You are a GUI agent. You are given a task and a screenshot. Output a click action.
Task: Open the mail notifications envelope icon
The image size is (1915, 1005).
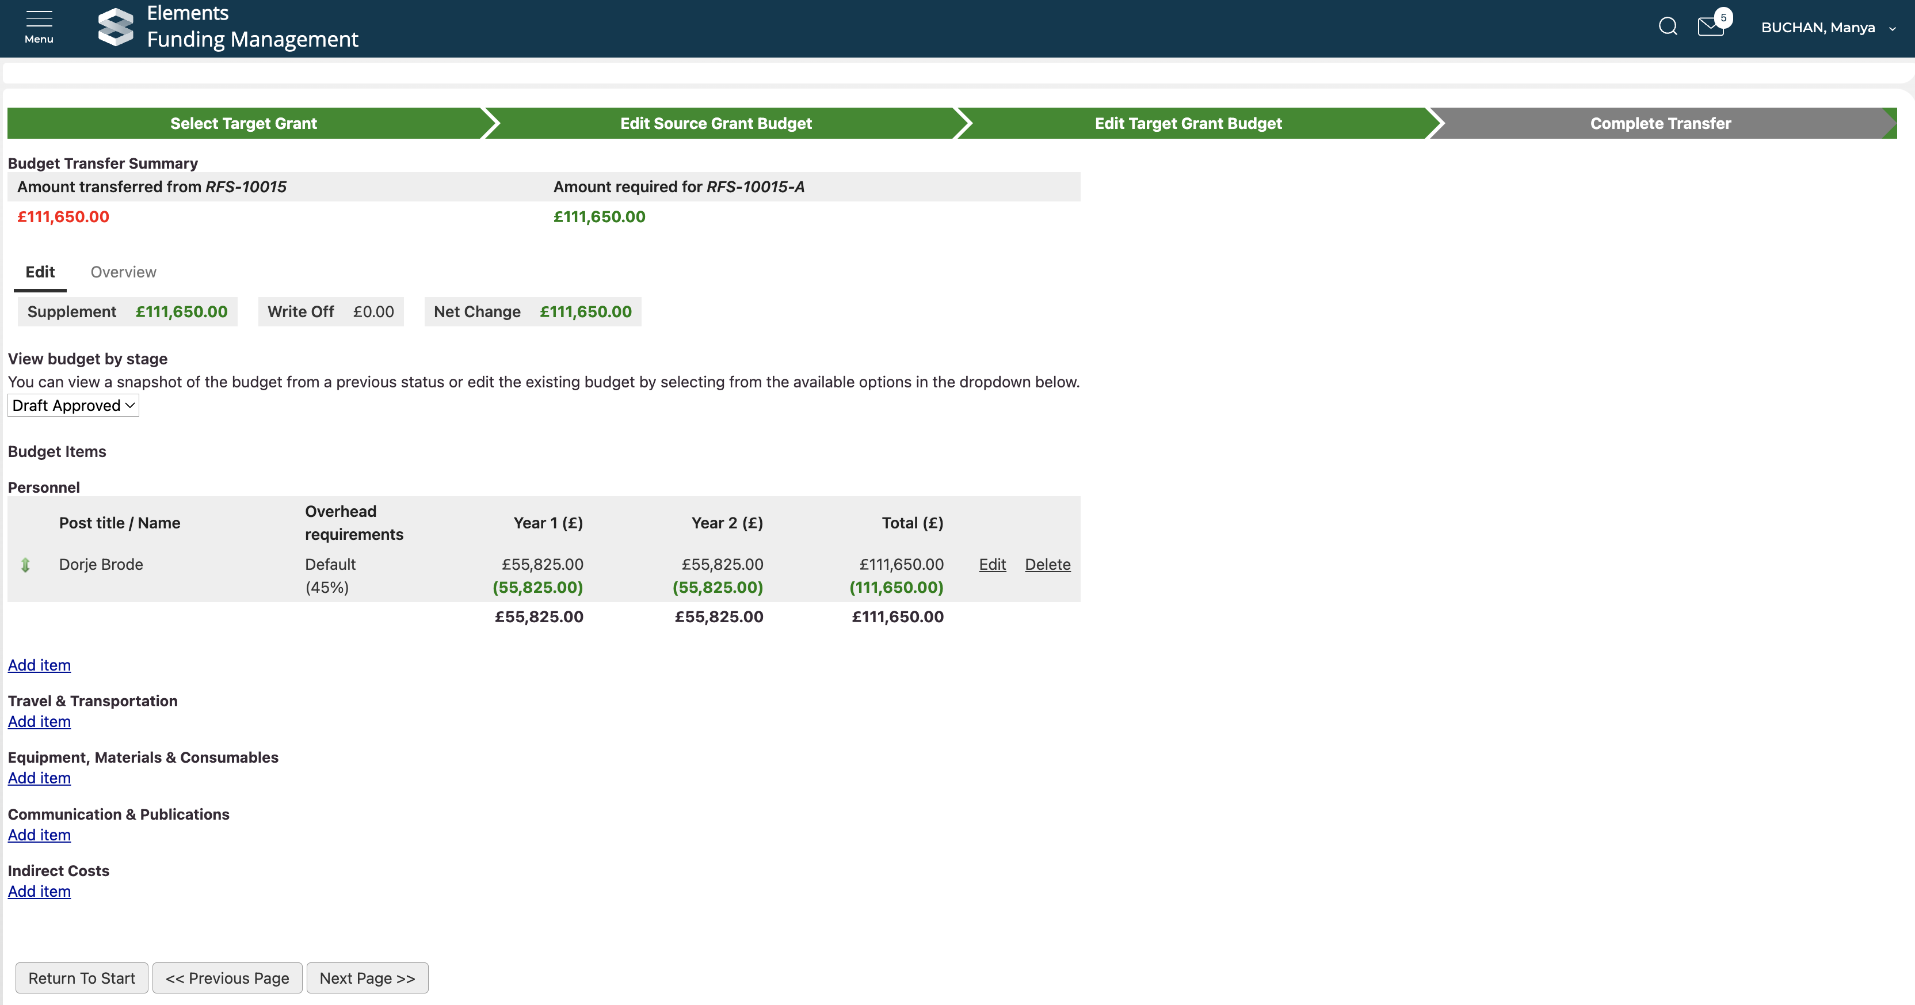click(1711, 28)
